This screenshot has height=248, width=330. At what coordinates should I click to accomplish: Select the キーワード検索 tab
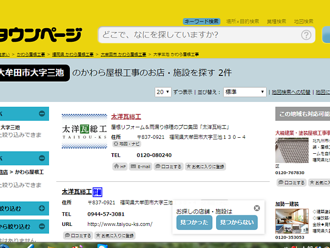tap(201, 21)
